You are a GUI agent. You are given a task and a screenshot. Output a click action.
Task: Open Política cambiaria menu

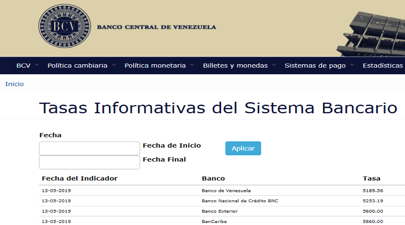click(77, 66)
